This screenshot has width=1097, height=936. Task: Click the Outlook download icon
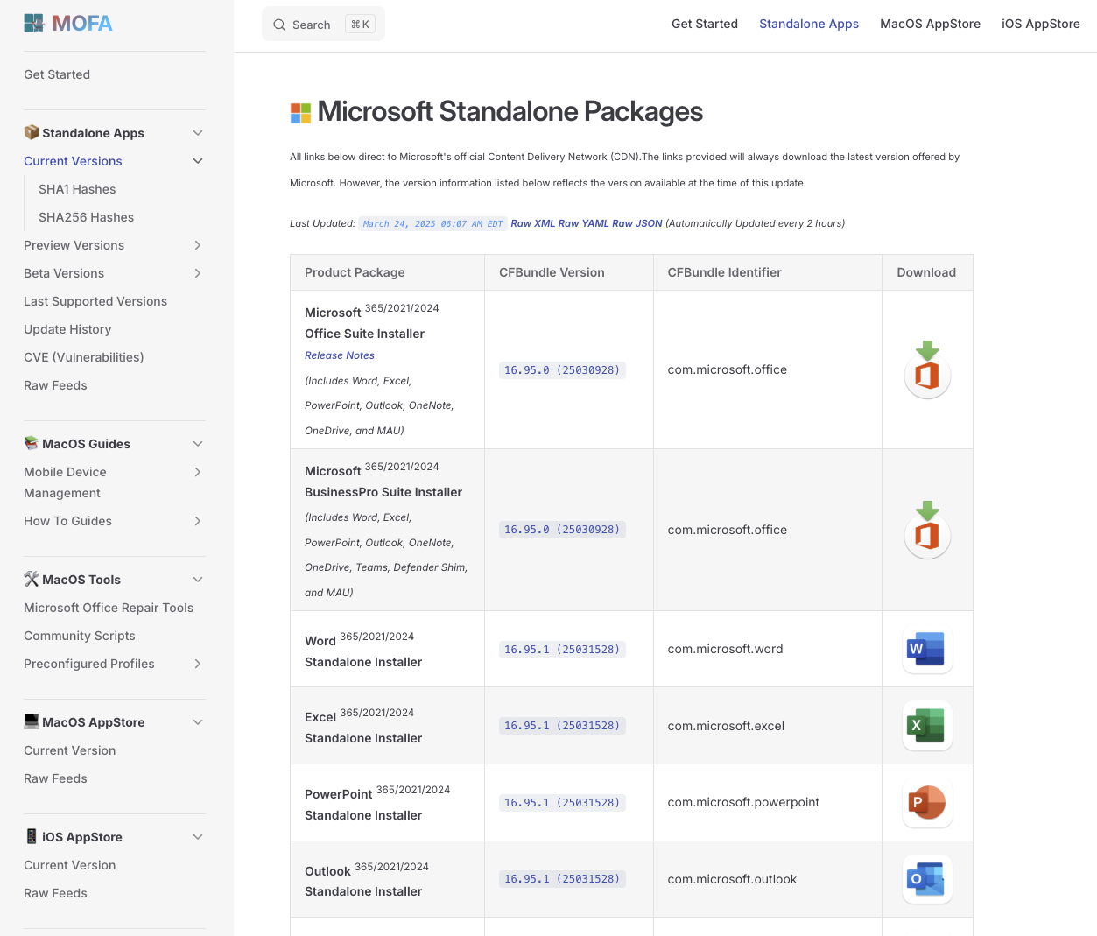coord(927,879)
